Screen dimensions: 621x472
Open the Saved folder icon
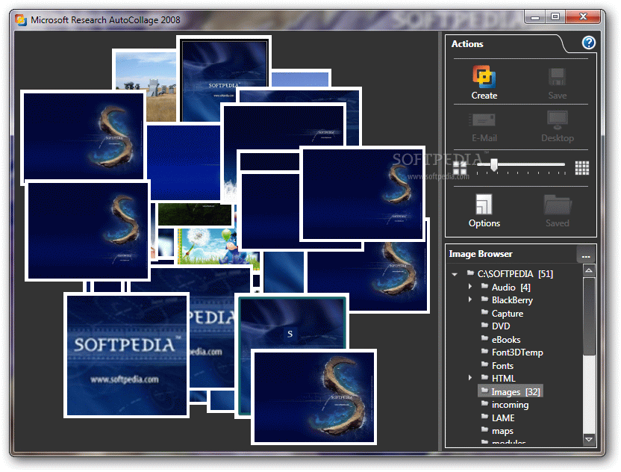558,205
